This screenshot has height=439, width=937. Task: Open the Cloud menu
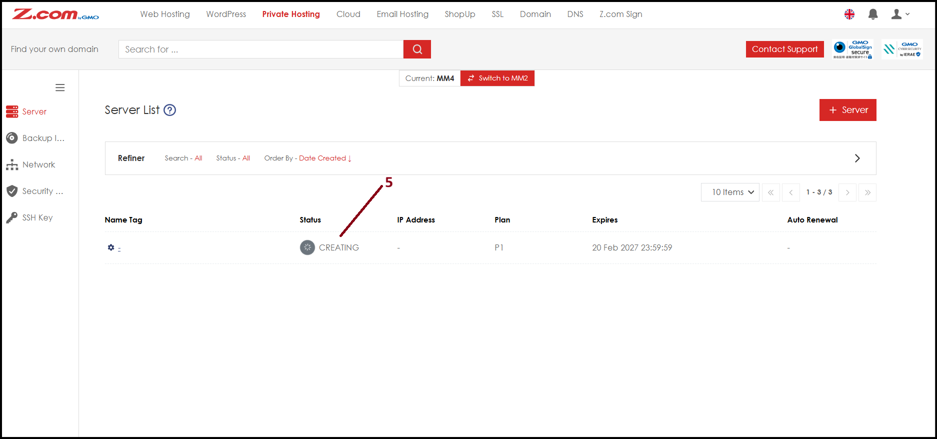(x=348, y=14)
